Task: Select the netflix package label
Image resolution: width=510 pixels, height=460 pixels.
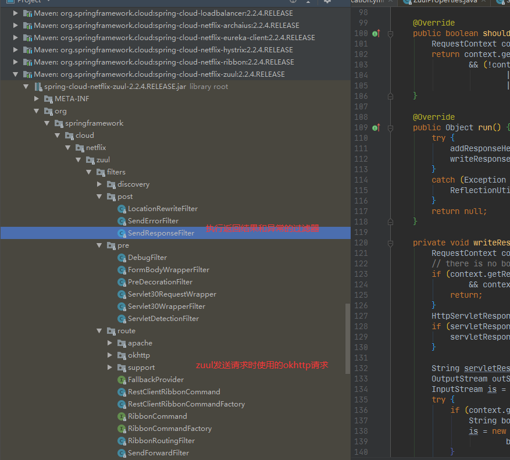Action: (x=96, y=148)
